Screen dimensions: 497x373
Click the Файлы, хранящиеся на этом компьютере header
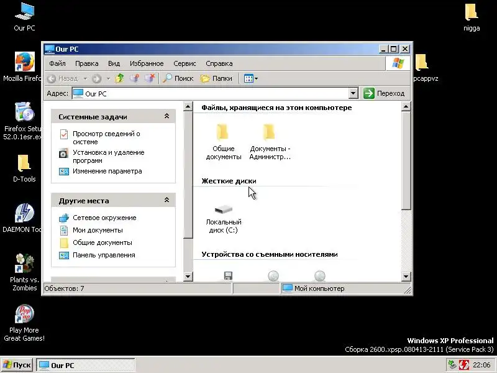tap(276, 108)
